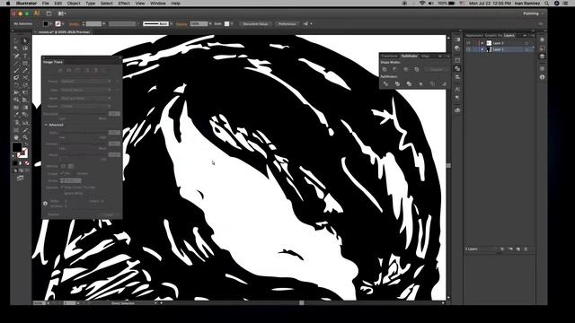Expand Layer 1 contents
The width and height of the screenshot is (575, 323).
pyautogui.click(x=482, y=49)
